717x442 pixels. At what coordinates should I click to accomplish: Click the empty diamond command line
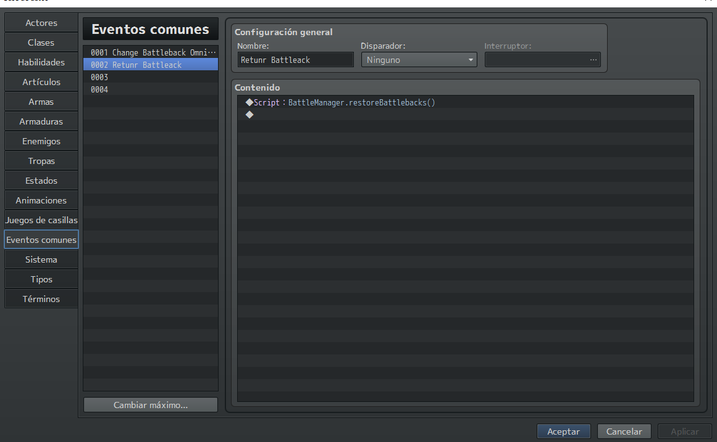click(x=466, y=115)
